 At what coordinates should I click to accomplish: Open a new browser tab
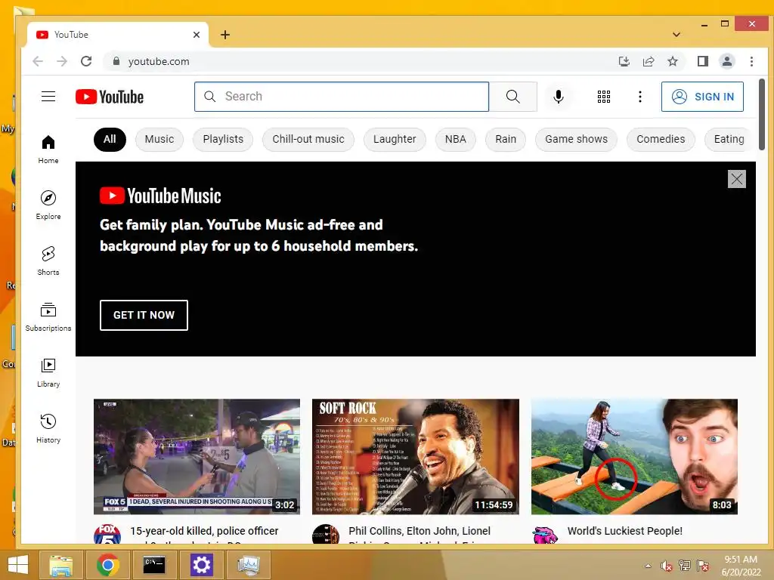point(225,35)
